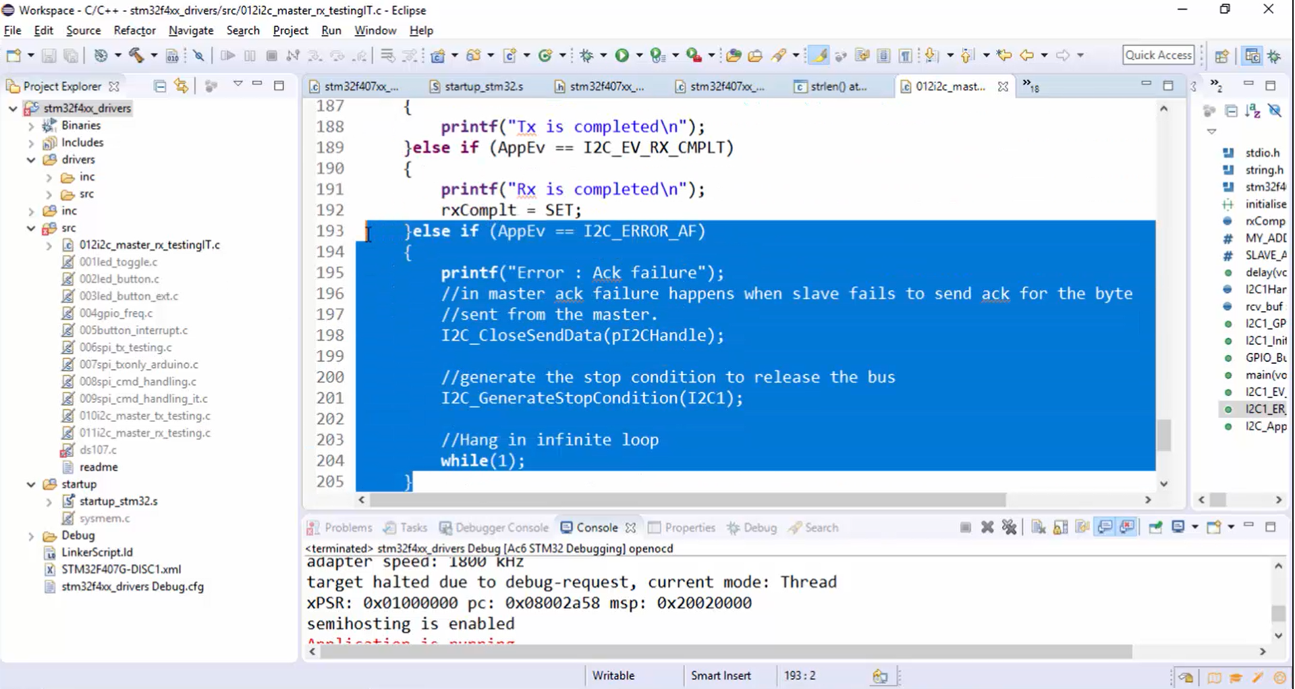Open dropdown arrow beside Build hammer
Image resolution: width=1295 pixels, height=689 pixels.
[x=154, y=55]
